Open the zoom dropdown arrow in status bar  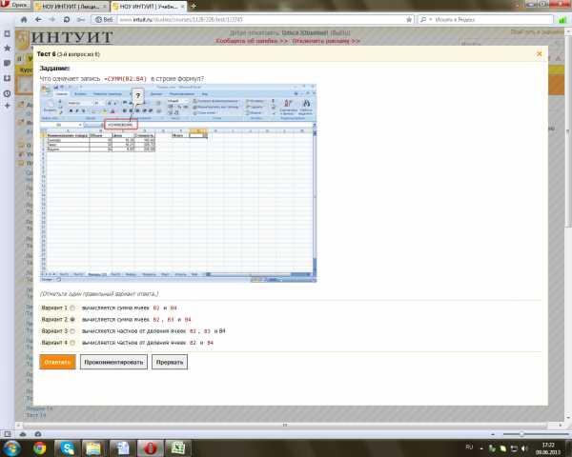(492, 434)
